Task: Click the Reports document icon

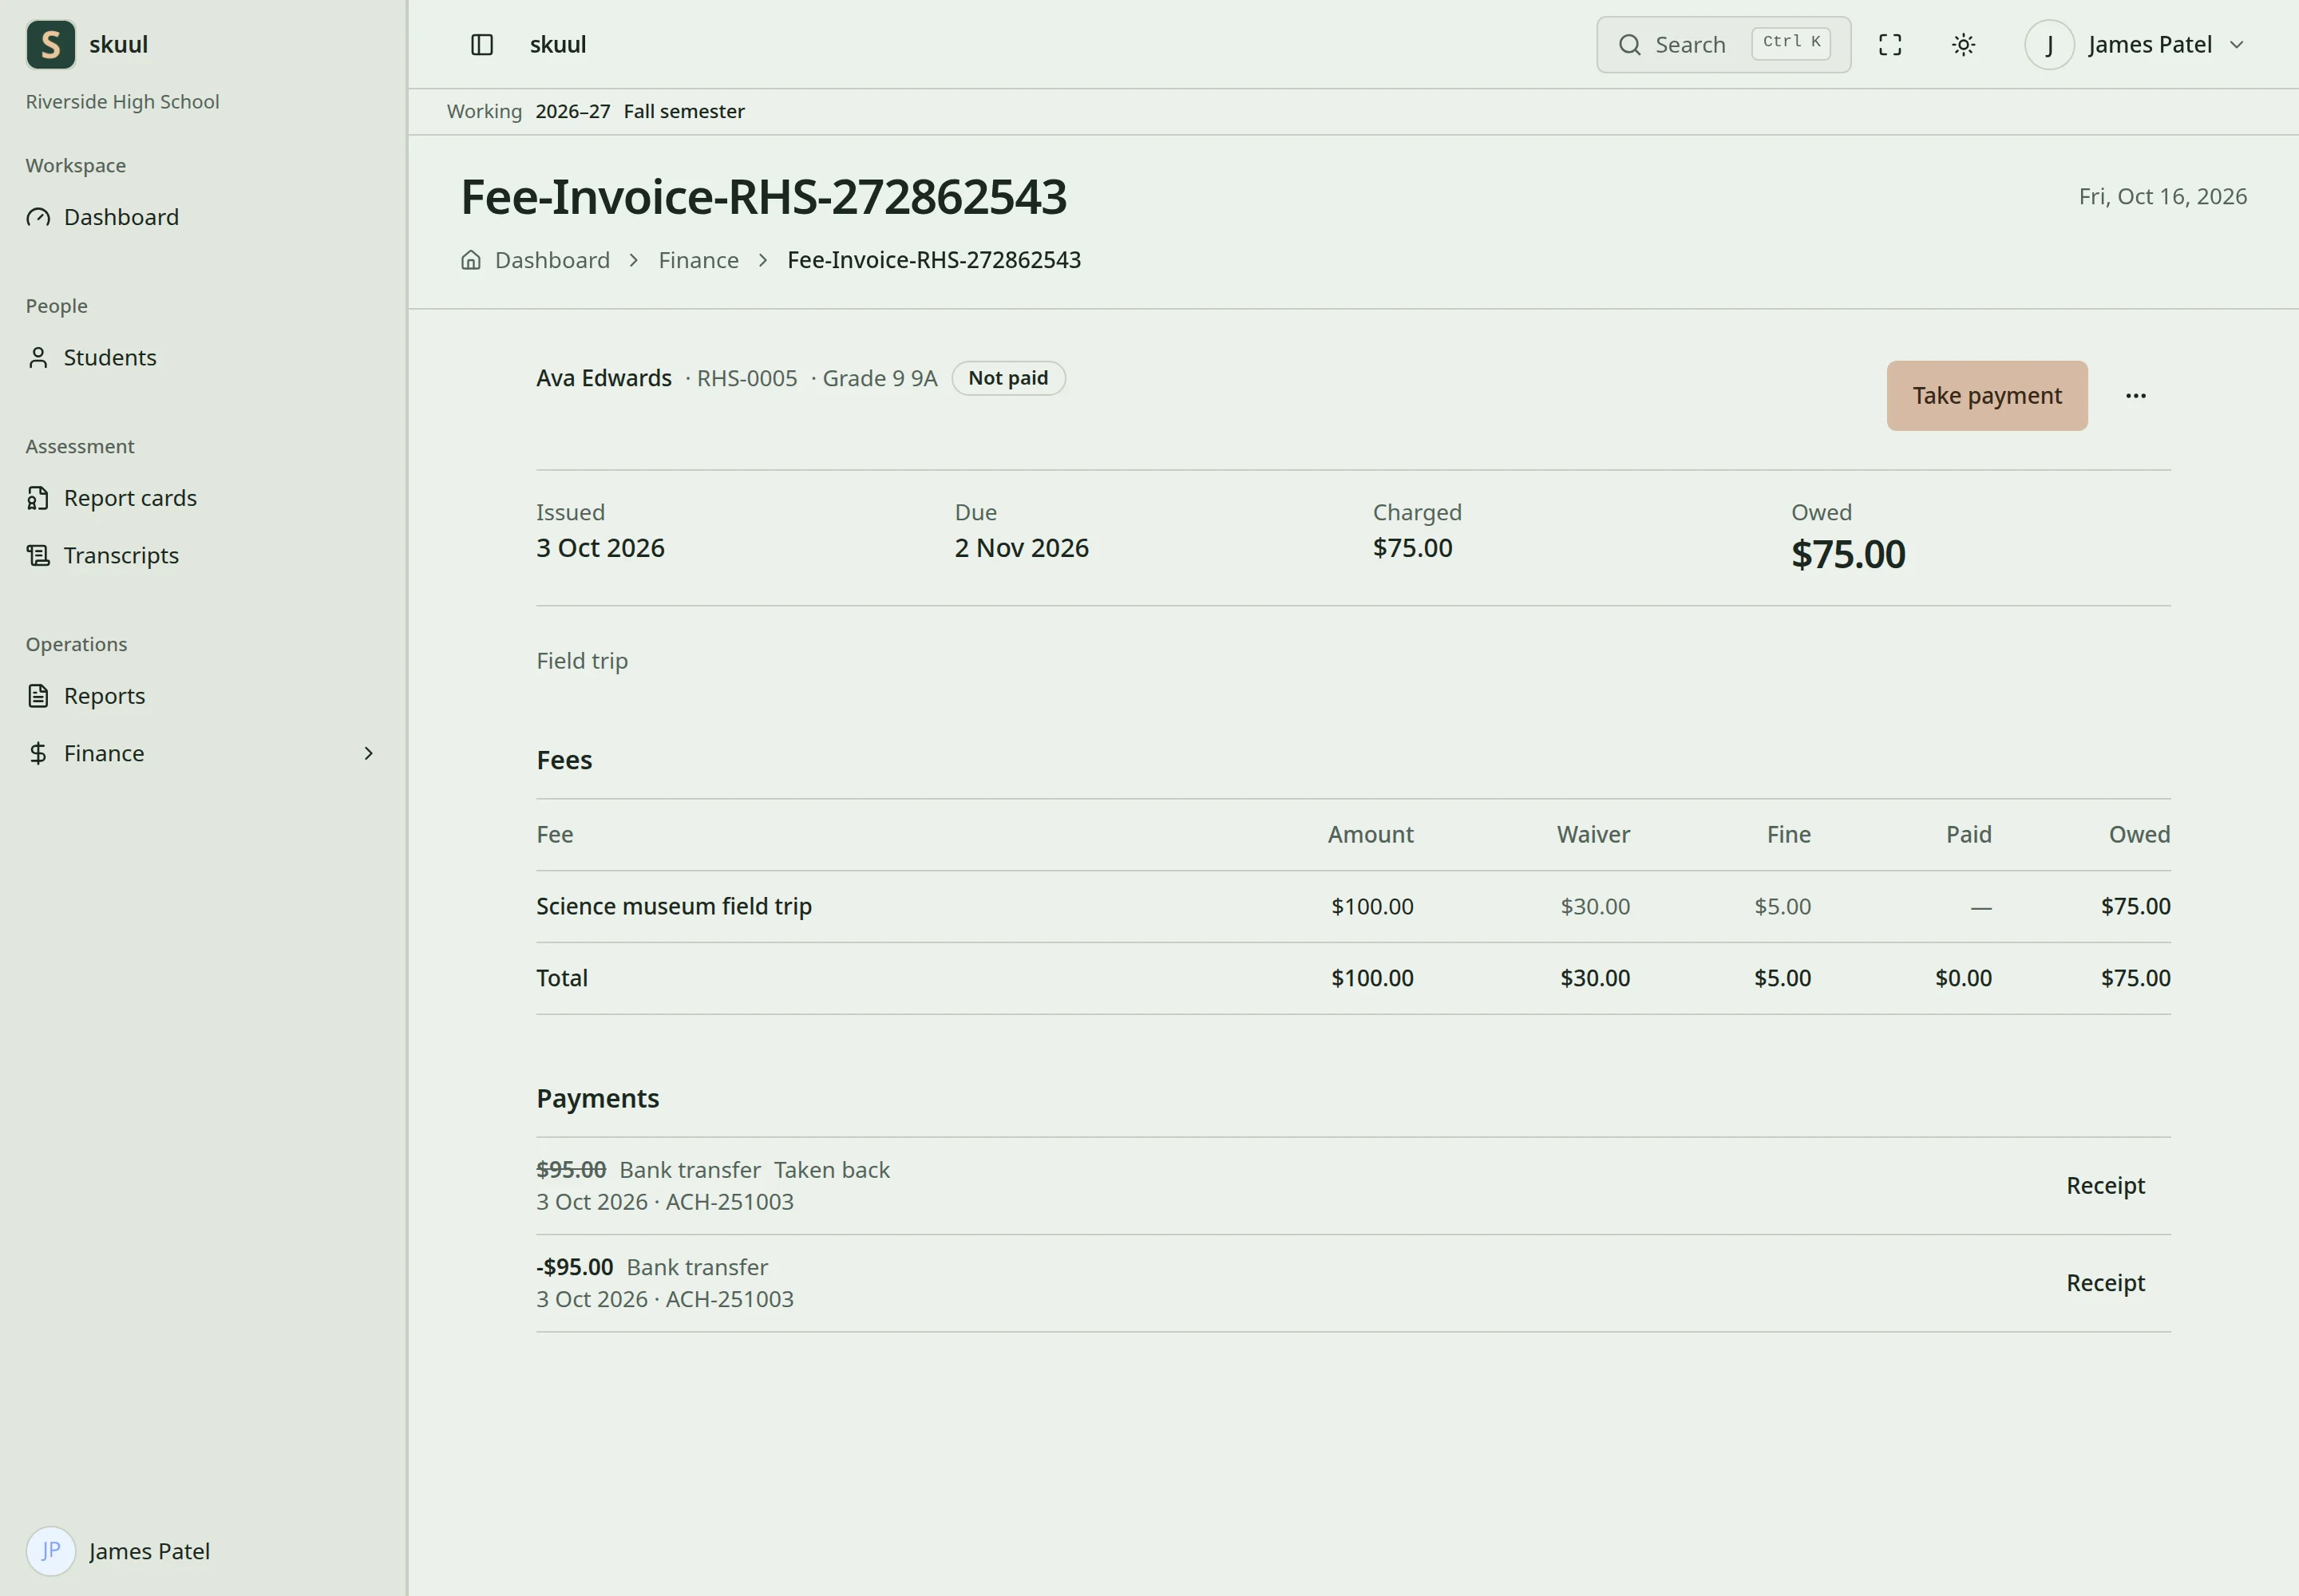Action: [38, 696]
